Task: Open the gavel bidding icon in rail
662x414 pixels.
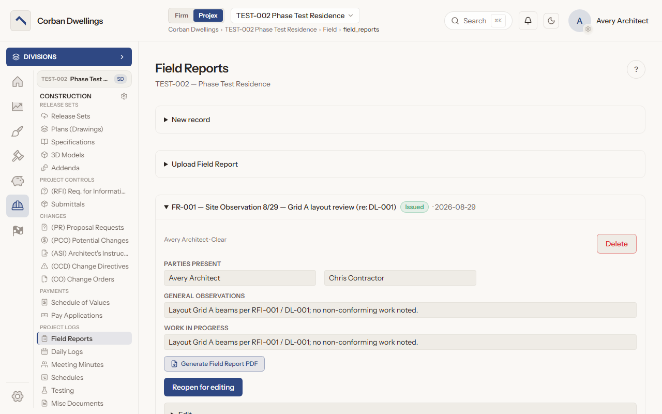Action: click(x=18, y=156)
